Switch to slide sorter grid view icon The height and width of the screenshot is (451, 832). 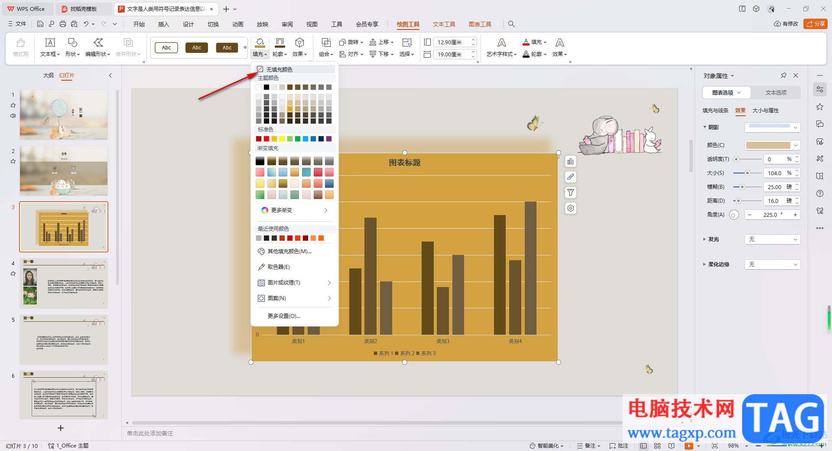click(657, 446)
